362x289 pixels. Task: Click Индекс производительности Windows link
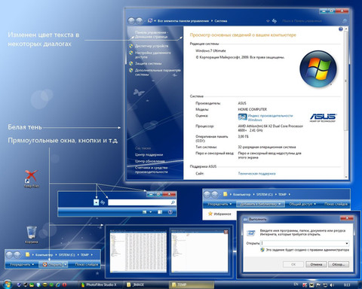[270, 117]
